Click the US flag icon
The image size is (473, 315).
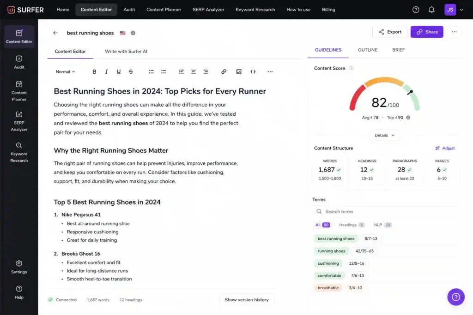[122, 33]
